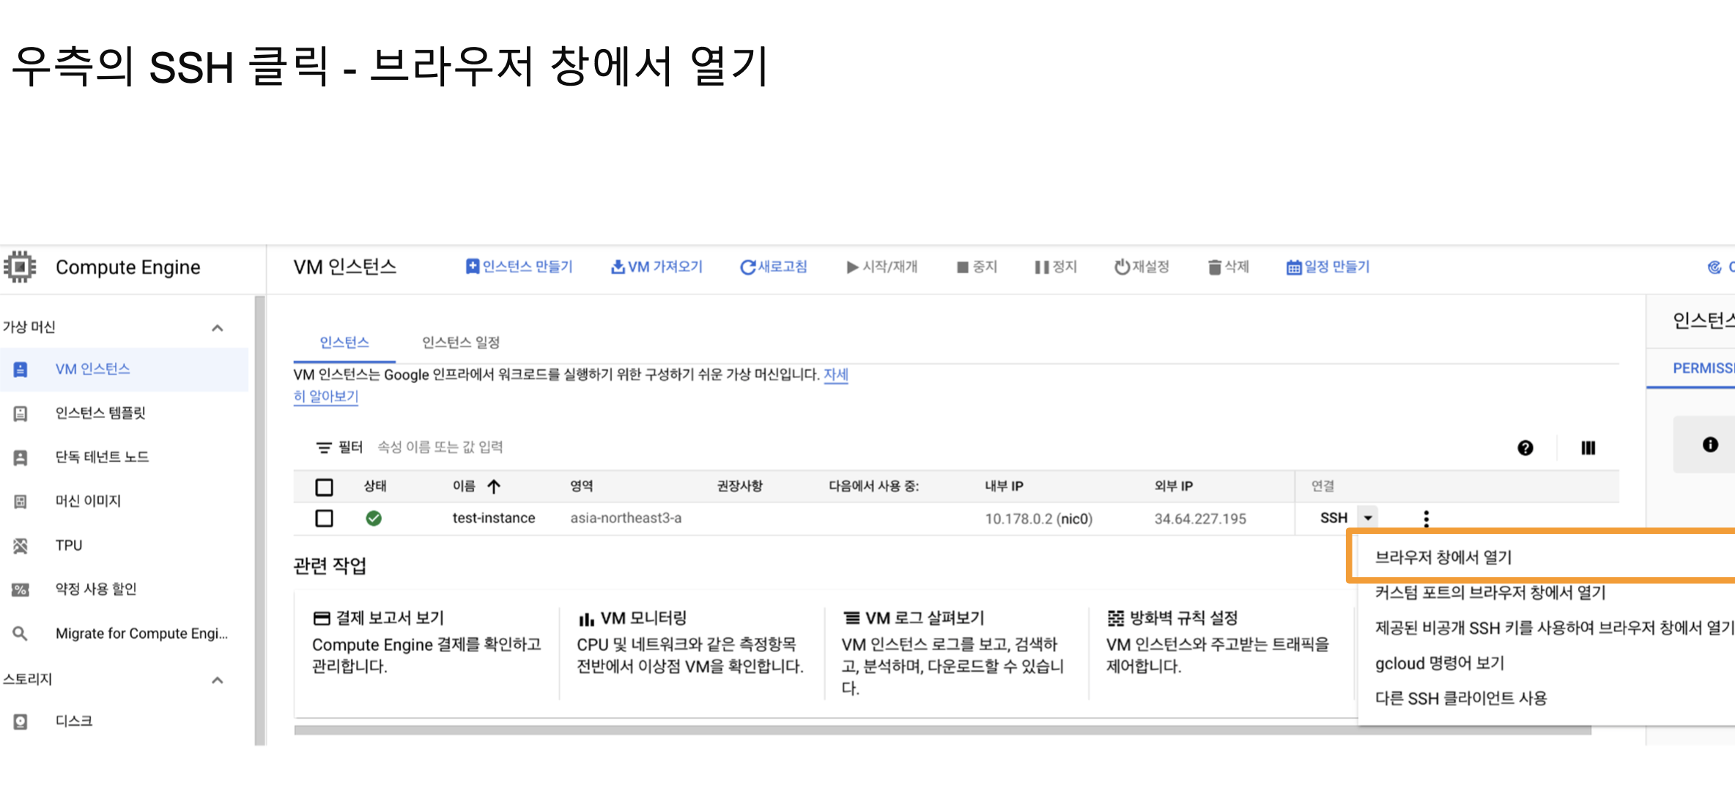Click the SSH connect button
The height and width of the screenshot is (791, 1735).
1333,518
